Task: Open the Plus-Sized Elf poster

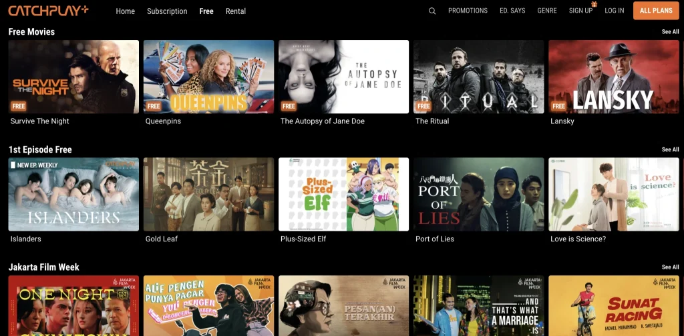Action: [344, 194]
